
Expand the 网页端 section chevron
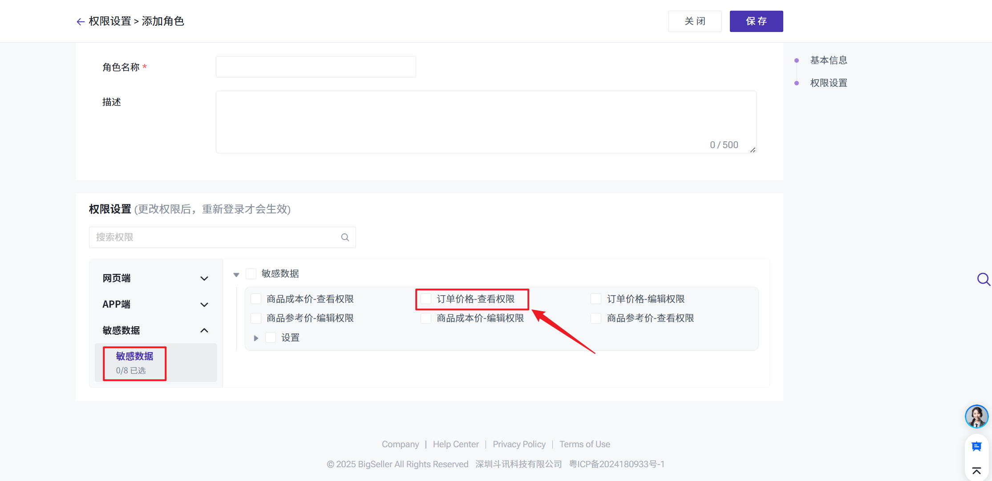point(204,279)
